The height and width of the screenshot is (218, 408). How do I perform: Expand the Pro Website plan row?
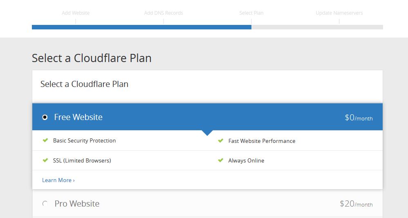[207, 203]
